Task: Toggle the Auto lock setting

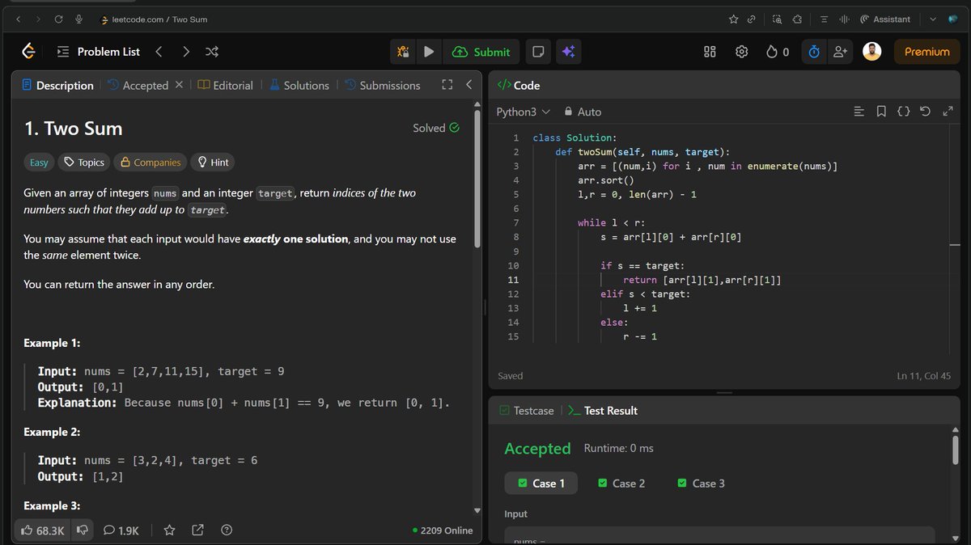Action: 583,112
